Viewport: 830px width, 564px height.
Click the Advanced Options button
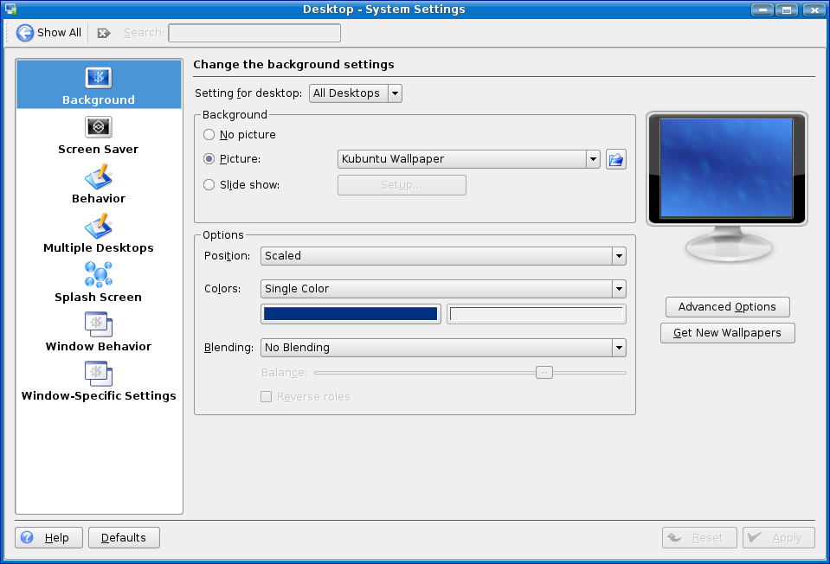pyautogui.click(x=727, y=307)
